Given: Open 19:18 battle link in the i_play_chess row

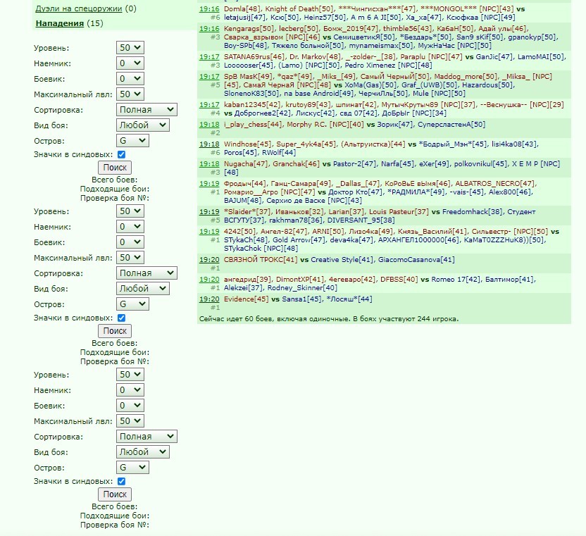Looking at the screenshot, I should coord(209,125).
